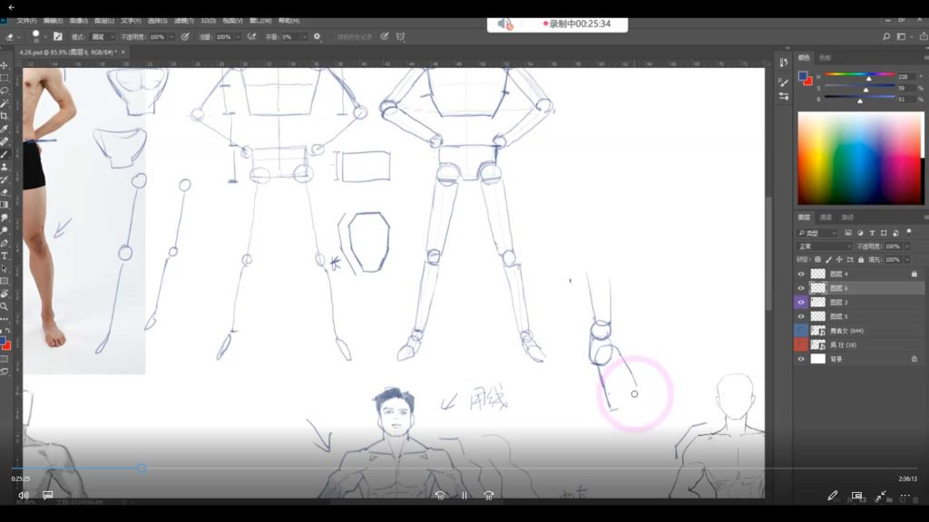Open flow percentage dropdown
The image size is (929, 522).
[239, 36]
